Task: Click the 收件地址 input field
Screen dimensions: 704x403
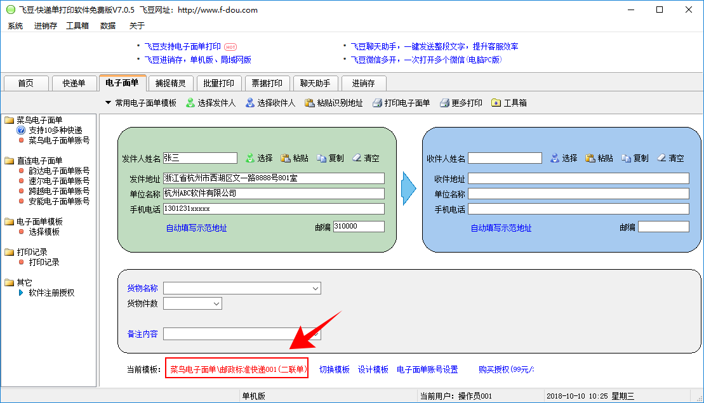Action: [x=578, y=179]
